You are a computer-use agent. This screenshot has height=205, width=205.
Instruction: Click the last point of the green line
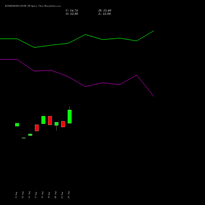[154, 31]
